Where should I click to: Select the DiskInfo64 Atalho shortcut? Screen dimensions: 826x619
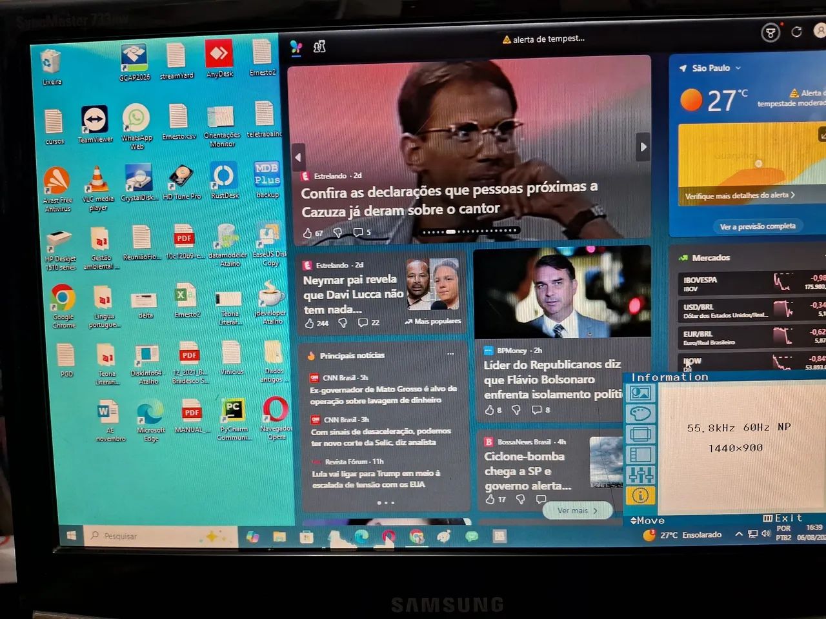[x=147, y=365]
